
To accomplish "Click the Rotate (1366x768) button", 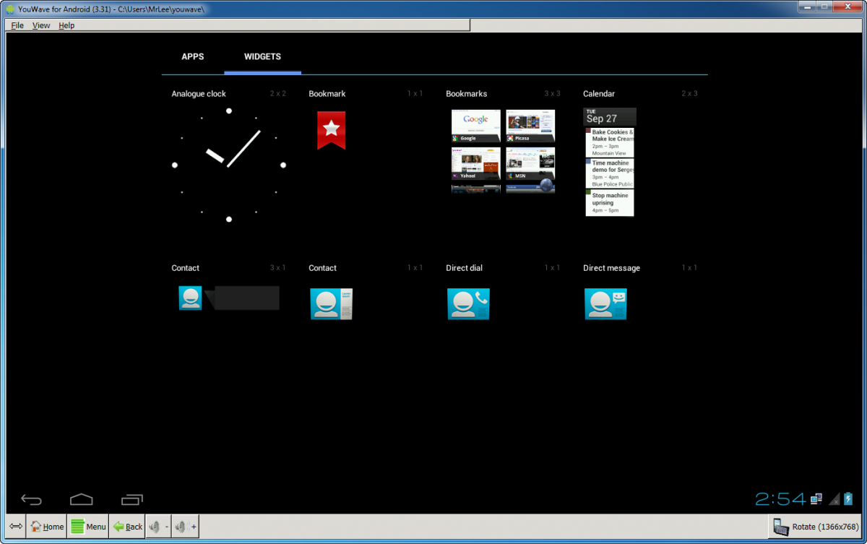I will 815,527.
